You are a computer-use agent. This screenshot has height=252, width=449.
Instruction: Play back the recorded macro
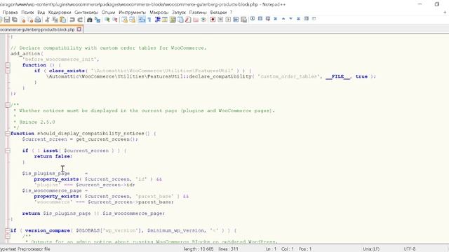tap(228, 20)
